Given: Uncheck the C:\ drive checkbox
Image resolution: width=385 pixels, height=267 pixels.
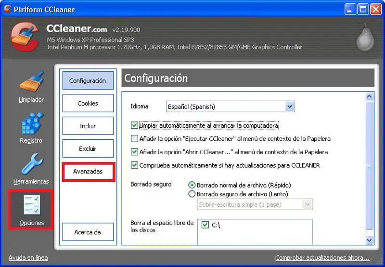Looking at the screenshot, I should [x=205, y=225].
